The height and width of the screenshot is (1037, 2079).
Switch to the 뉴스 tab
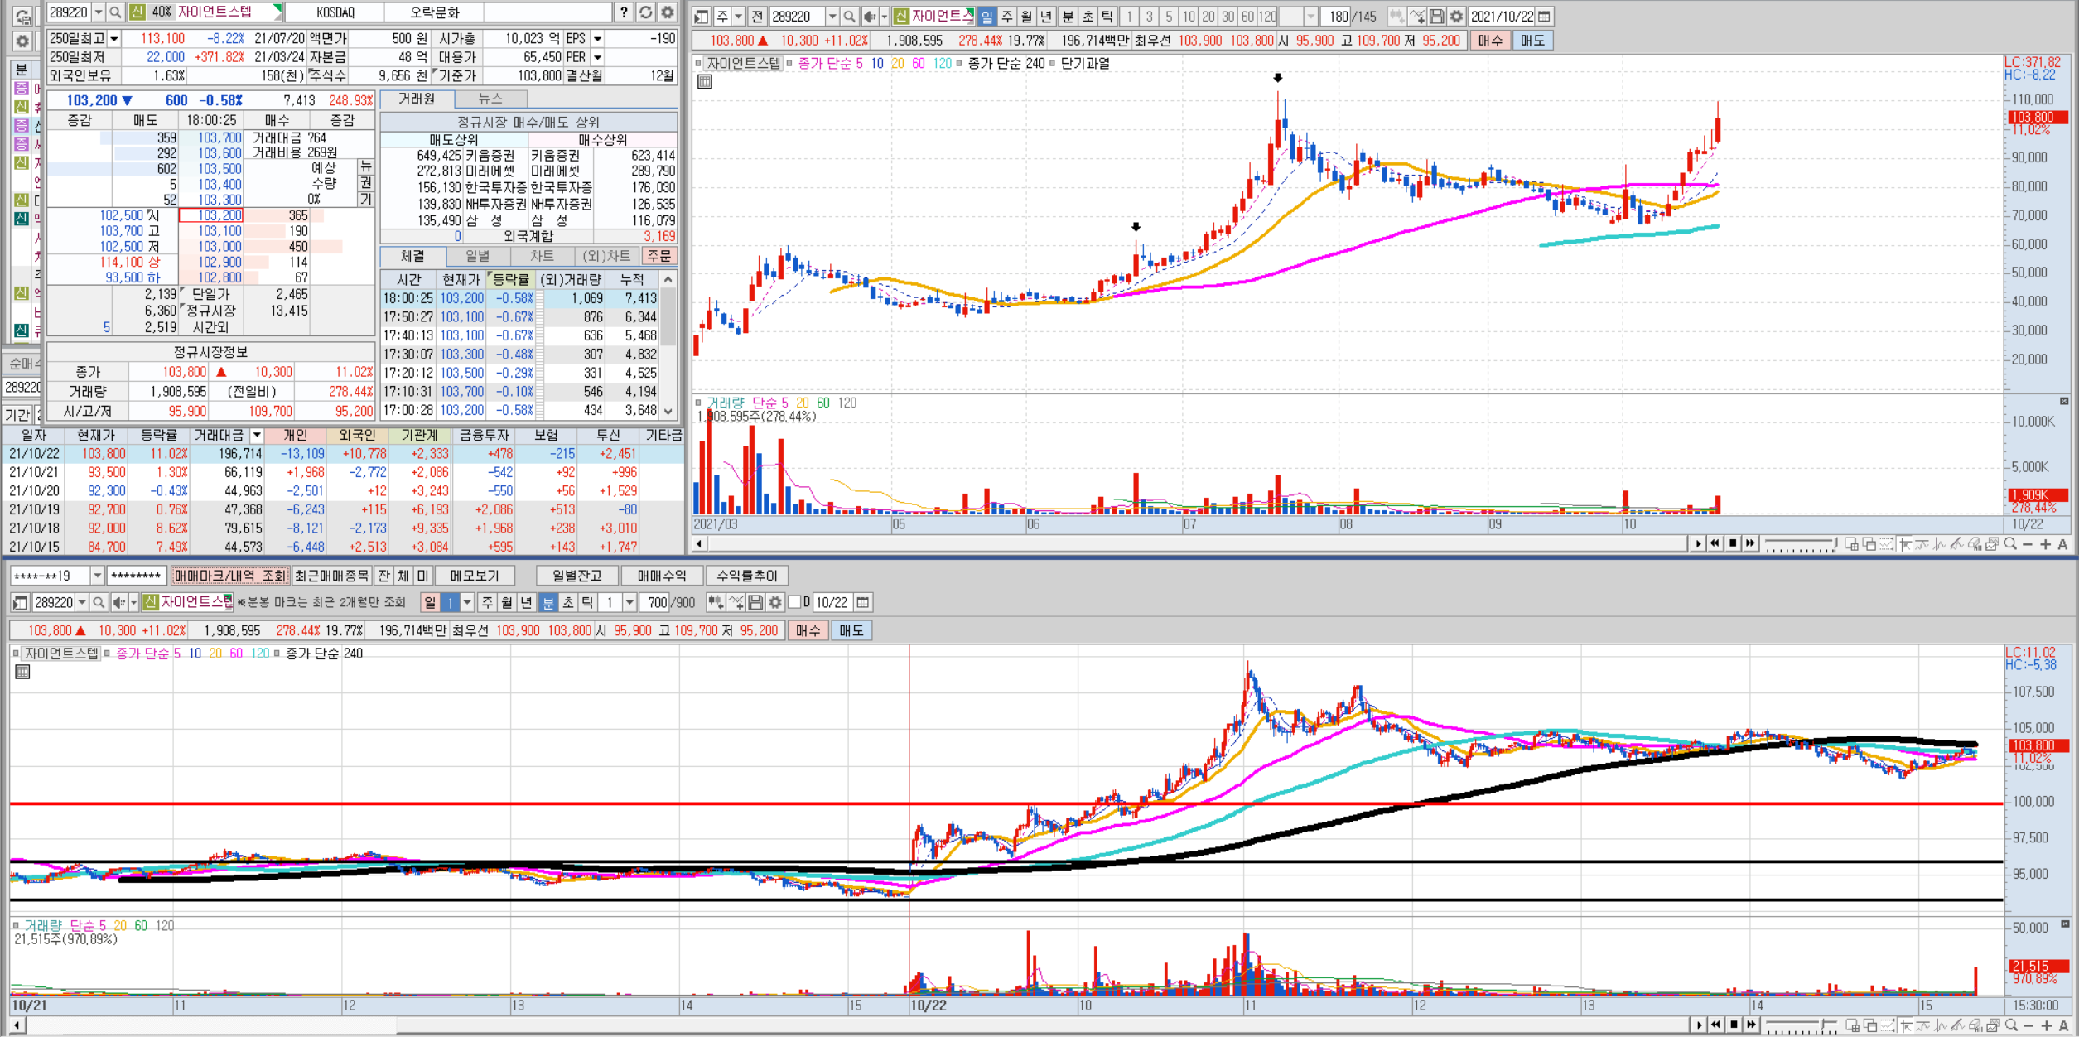[x=490, y=99]
